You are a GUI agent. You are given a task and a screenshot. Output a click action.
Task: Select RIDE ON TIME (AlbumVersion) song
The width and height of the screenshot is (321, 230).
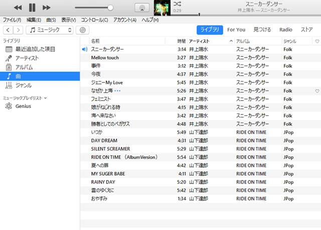125,157
